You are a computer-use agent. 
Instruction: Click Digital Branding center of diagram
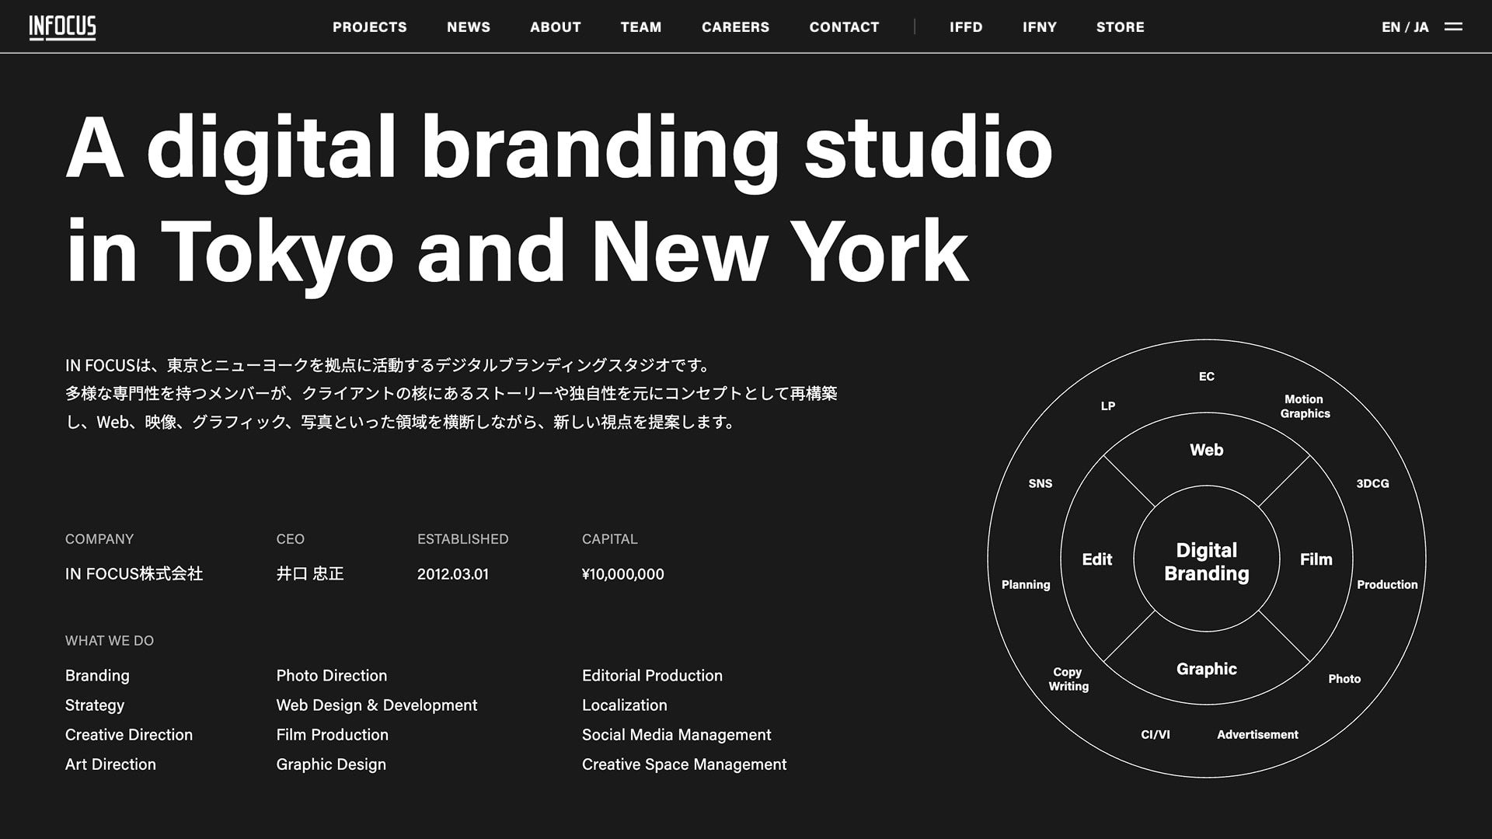point(1206,562)
